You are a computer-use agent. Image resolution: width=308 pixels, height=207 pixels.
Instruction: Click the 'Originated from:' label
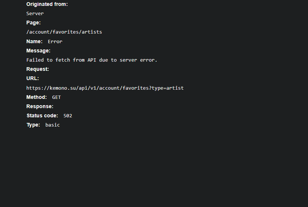click(x=47, y=4)
